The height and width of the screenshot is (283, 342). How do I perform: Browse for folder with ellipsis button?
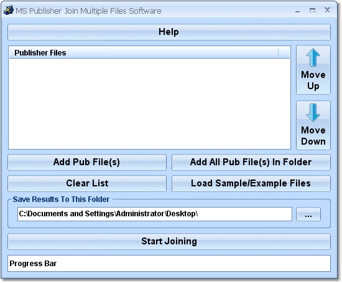(308, 214)
